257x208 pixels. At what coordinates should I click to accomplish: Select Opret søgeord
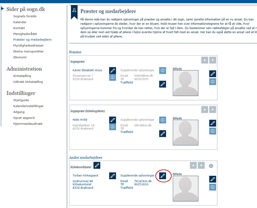pyautogui.click(x=24, y=118)
